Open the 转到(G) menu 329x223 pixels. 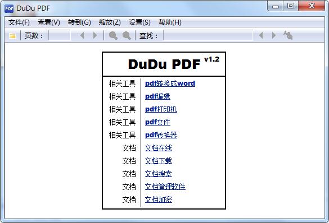pos(79,22)
